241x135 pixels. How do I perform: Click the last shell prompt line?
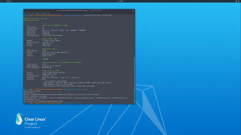53,103
